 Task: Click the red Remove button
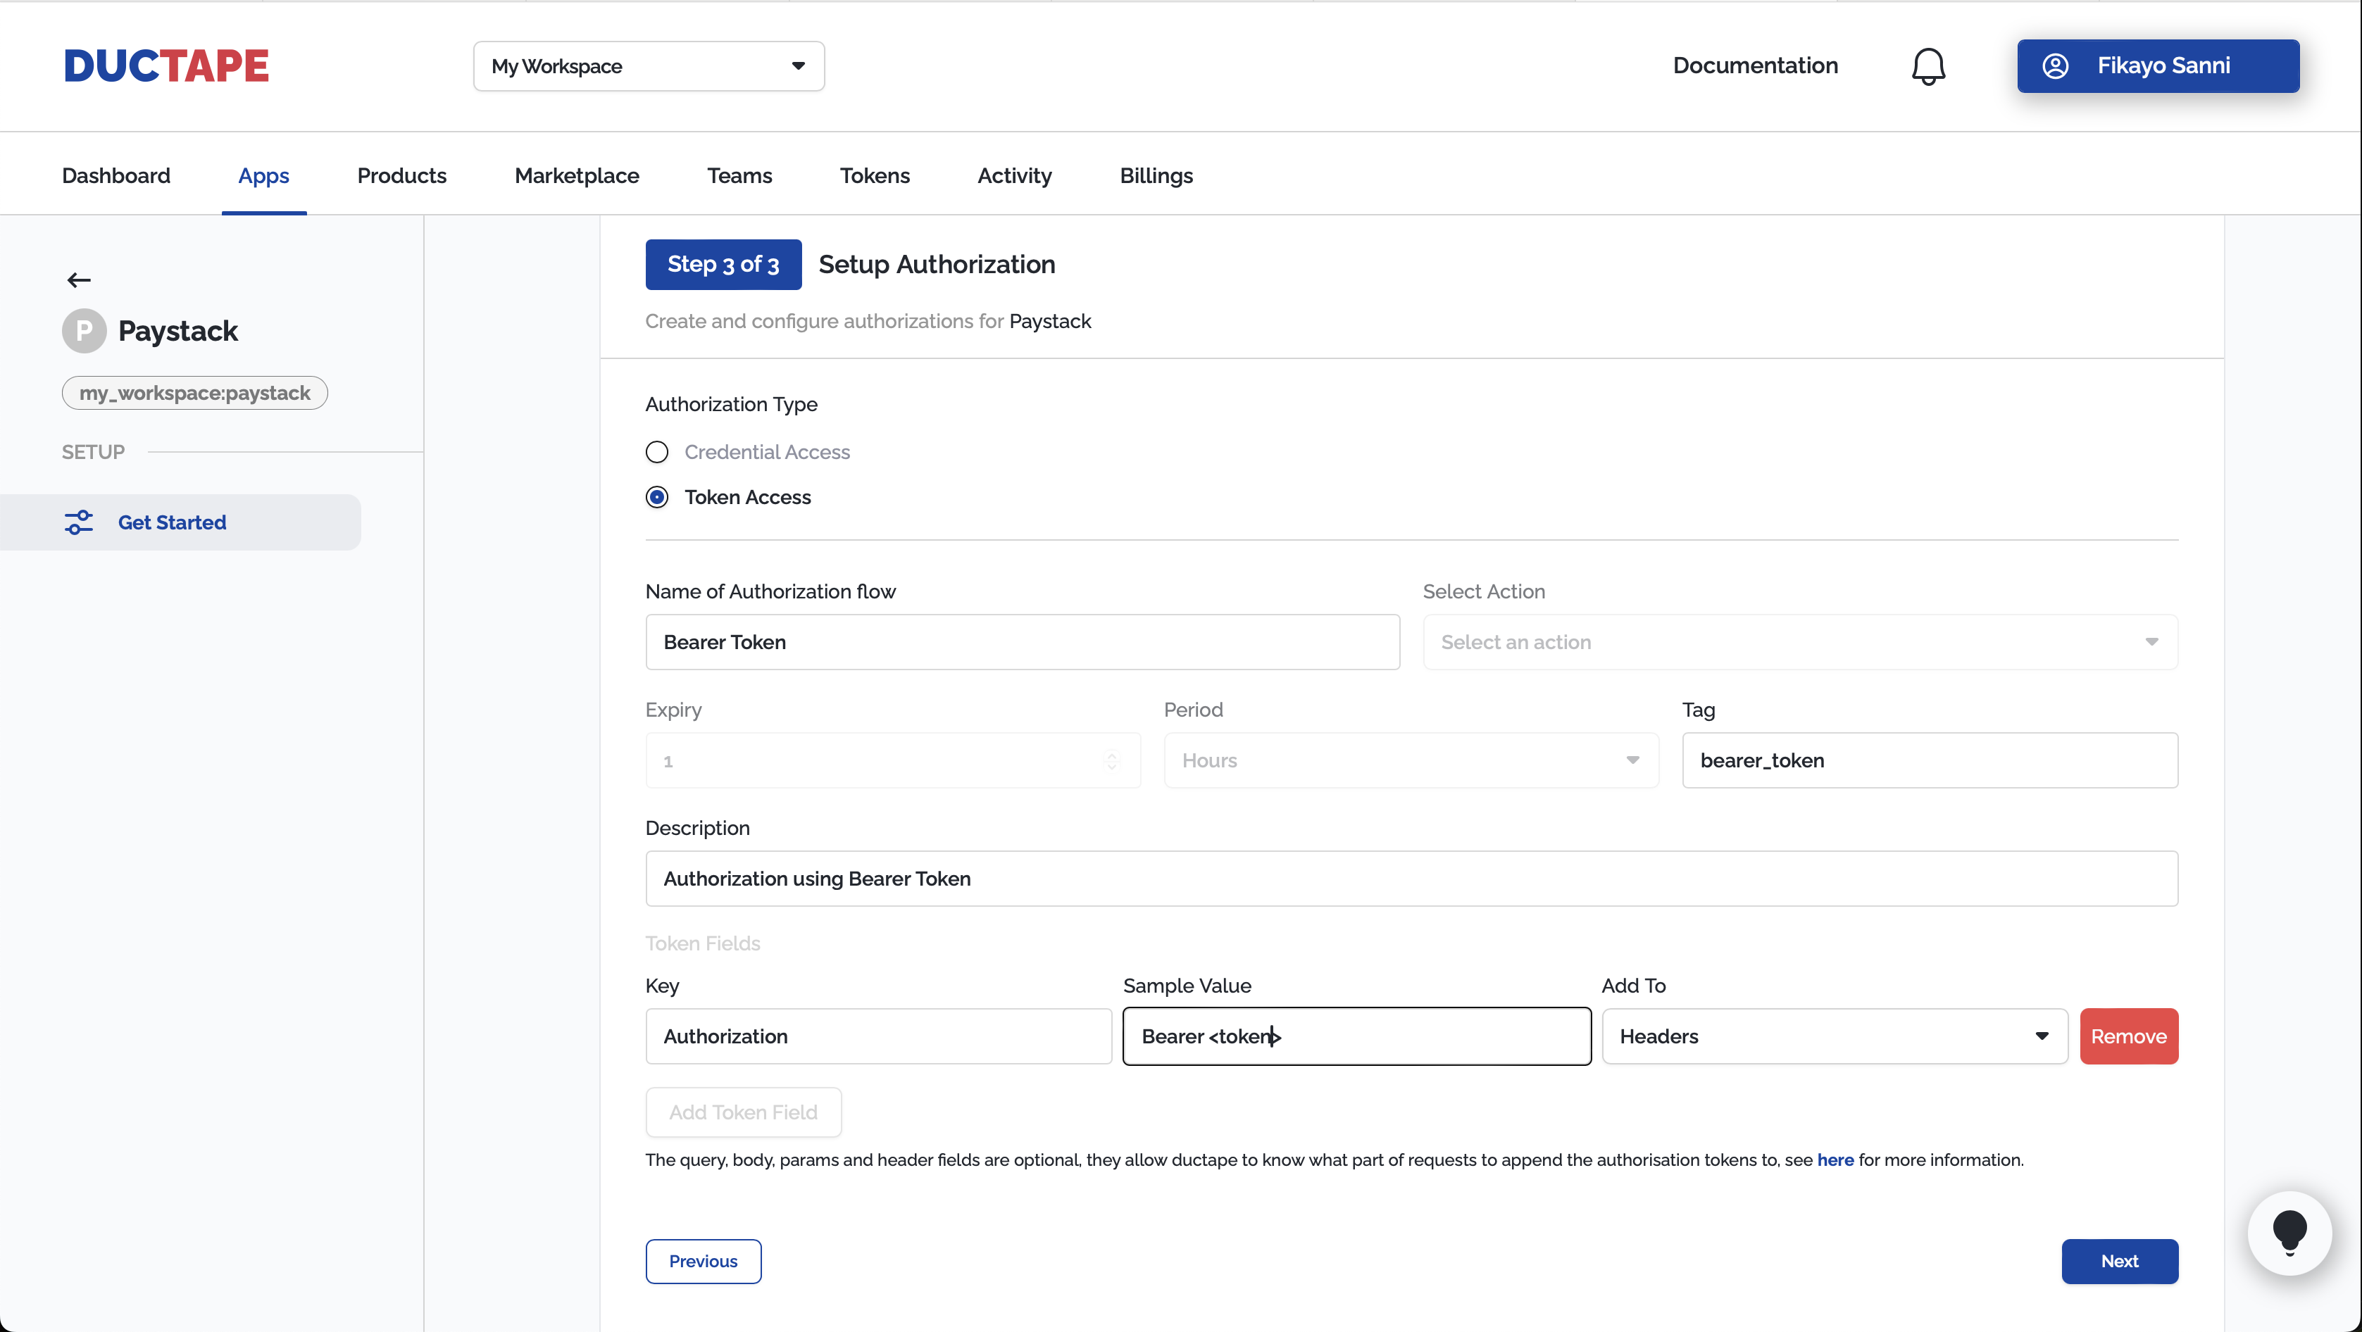click(2128, 1036)
